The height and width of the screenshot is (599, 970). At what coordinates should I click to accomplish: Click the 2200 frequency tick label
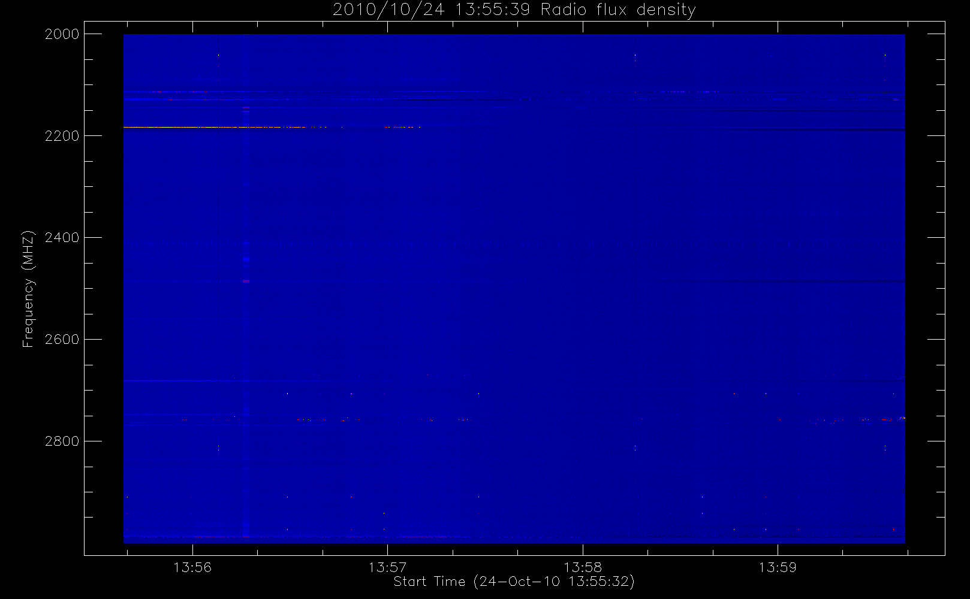click(62, 136)
